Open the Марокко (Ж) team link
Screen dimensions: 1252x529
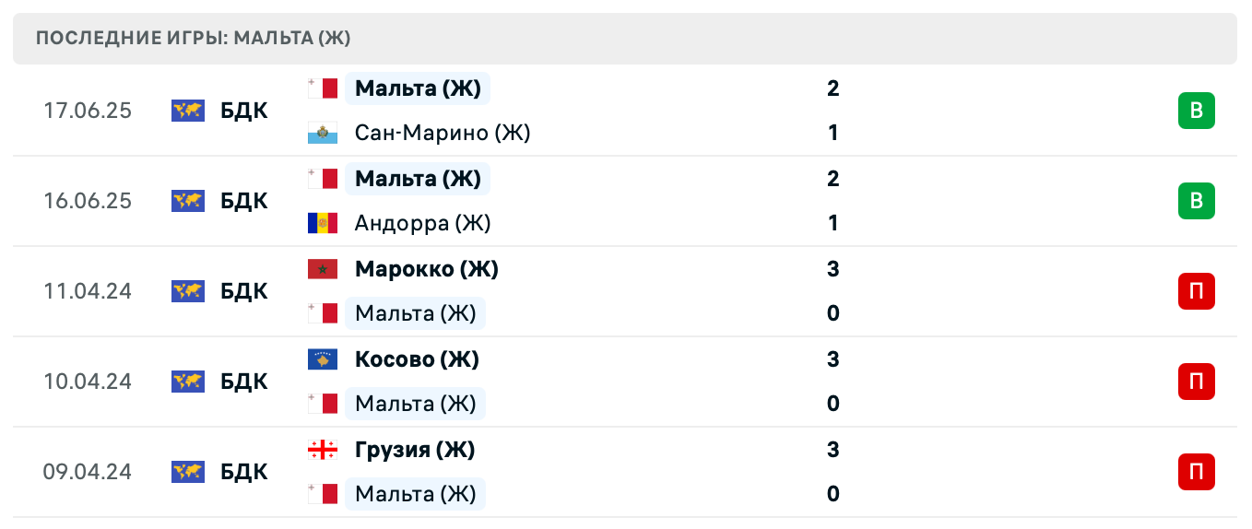pyautogui.click(x=426, y=269)
